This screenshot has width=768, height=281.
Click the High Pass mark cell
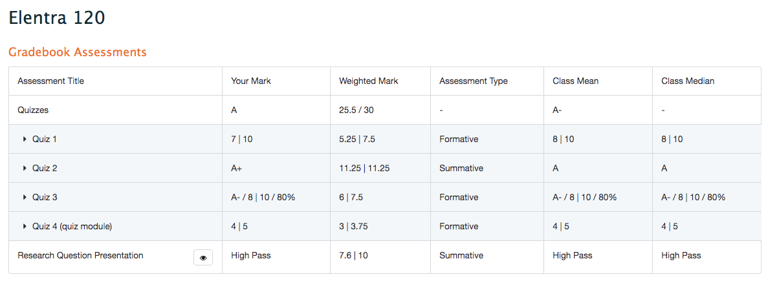pos(251,255)
